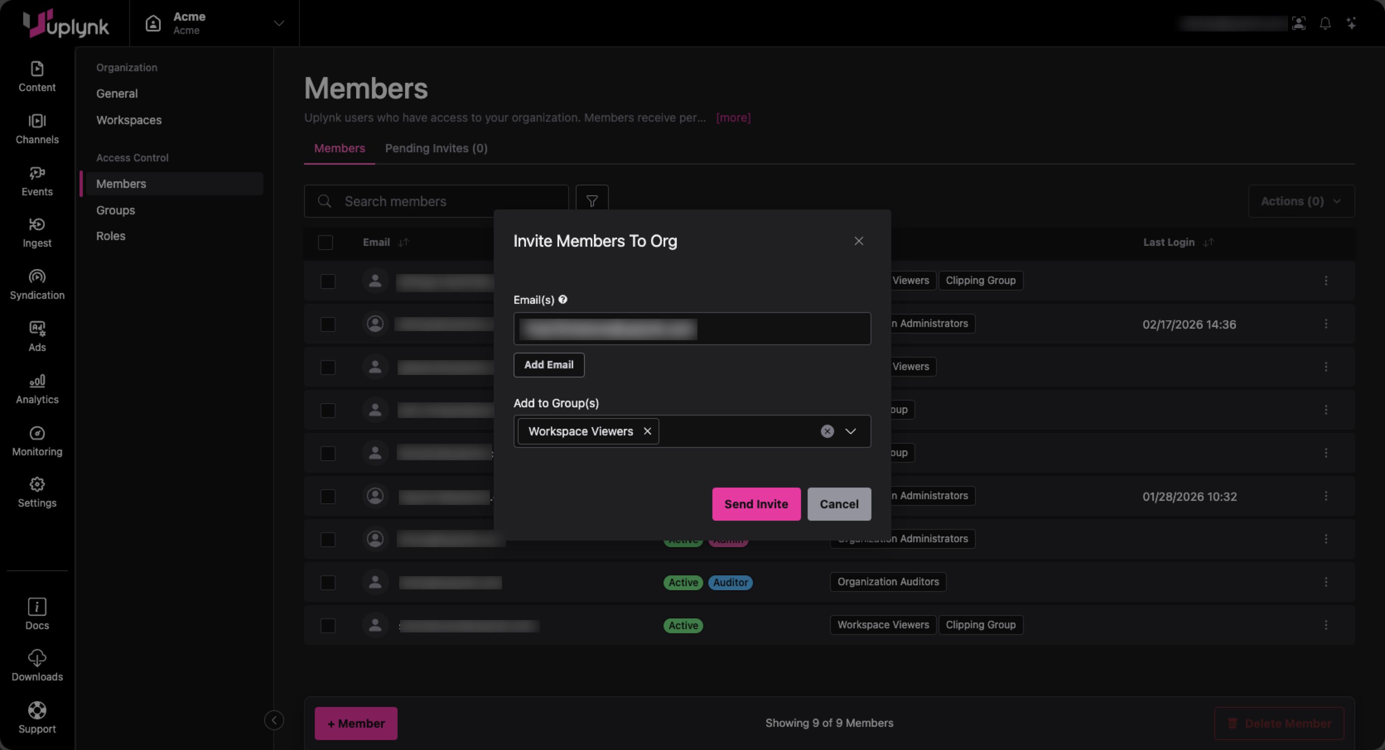Click the Send Invite button

(x=755, y=503)
